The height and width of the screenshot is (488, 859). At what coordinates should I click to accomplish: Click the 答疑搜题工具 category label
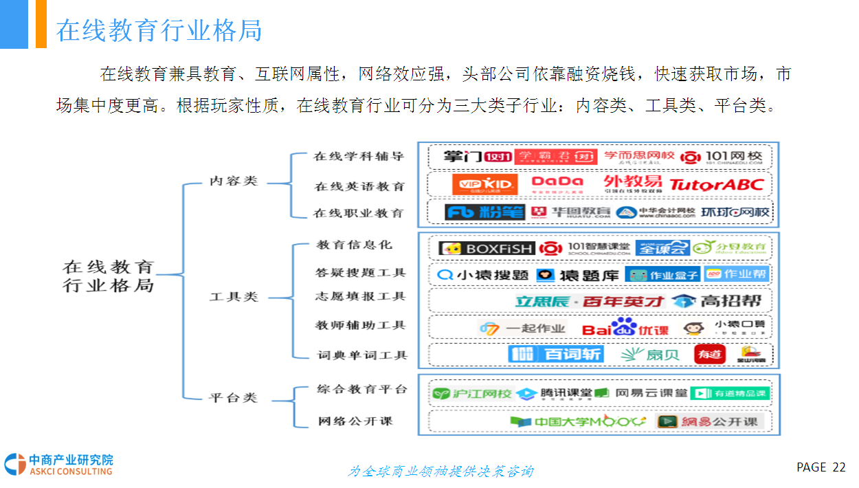pos(361,273)
